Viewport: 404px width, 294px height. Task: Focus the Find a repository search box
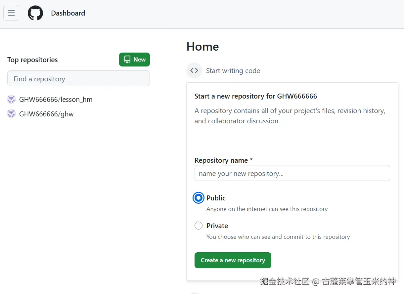point(78,79)
